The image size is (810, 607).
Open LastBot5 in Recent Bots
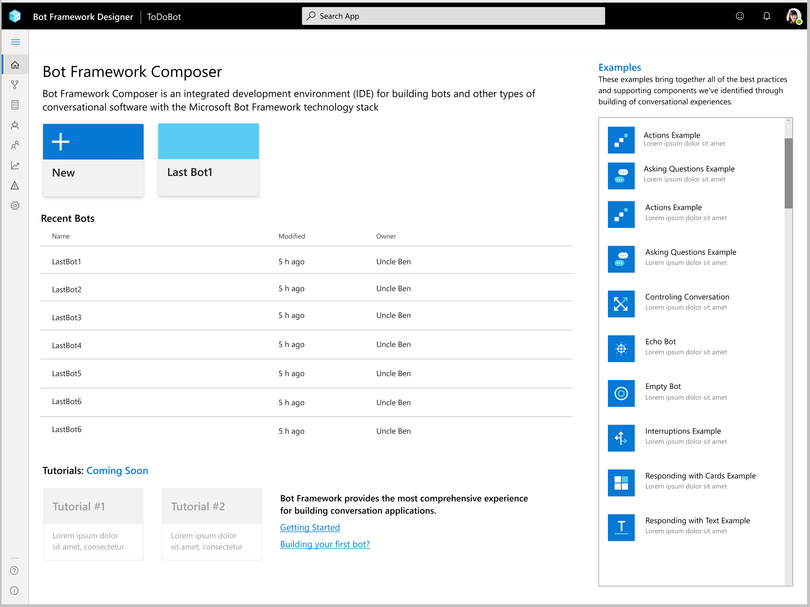(67, 374)
